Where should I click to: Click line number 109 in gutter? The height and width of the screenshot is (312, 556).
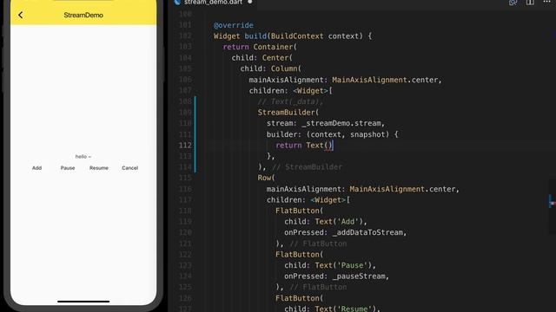pos(185,113)
